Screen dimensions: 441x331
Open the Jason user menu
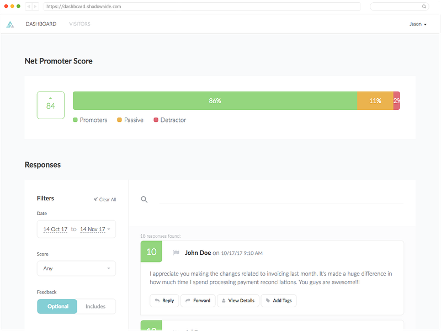(418, 24)
